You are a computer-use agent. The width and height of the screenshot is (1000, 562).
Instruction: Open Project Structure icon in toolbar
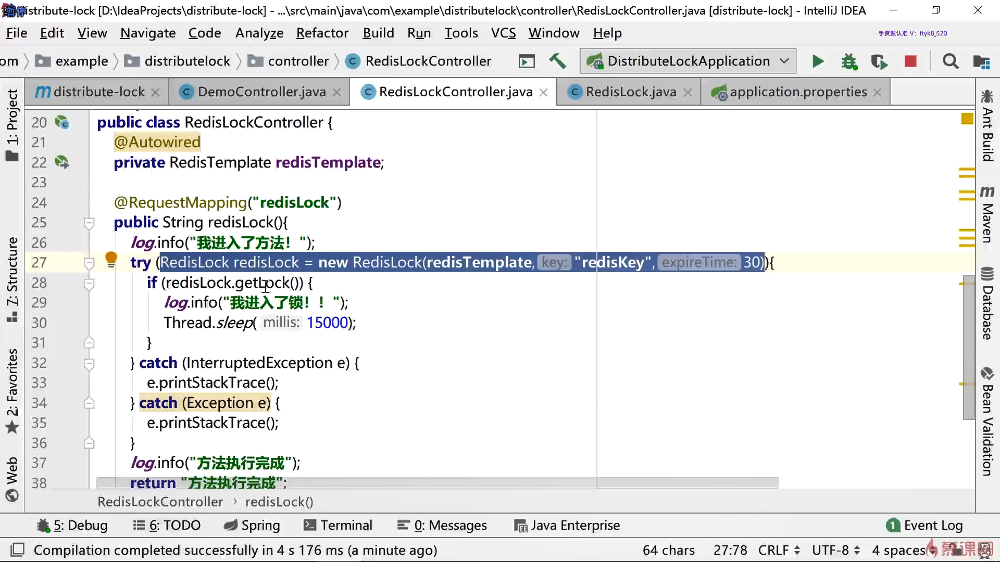[981, 61]
